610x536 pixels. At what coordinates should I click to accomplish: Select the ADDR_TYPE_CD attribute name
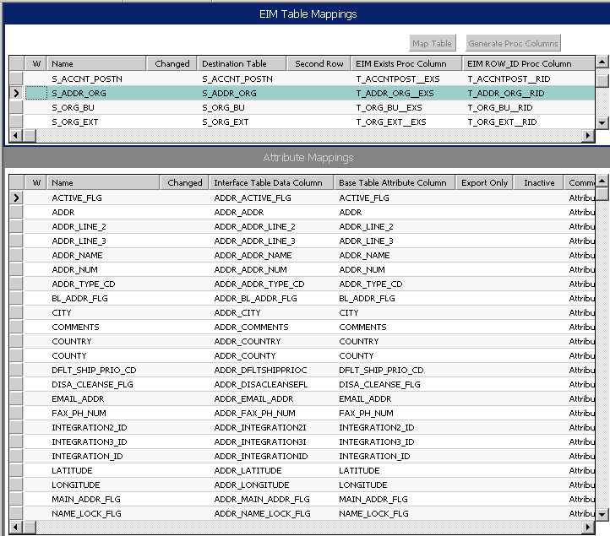pyautogui.click(x=84, y=284)
